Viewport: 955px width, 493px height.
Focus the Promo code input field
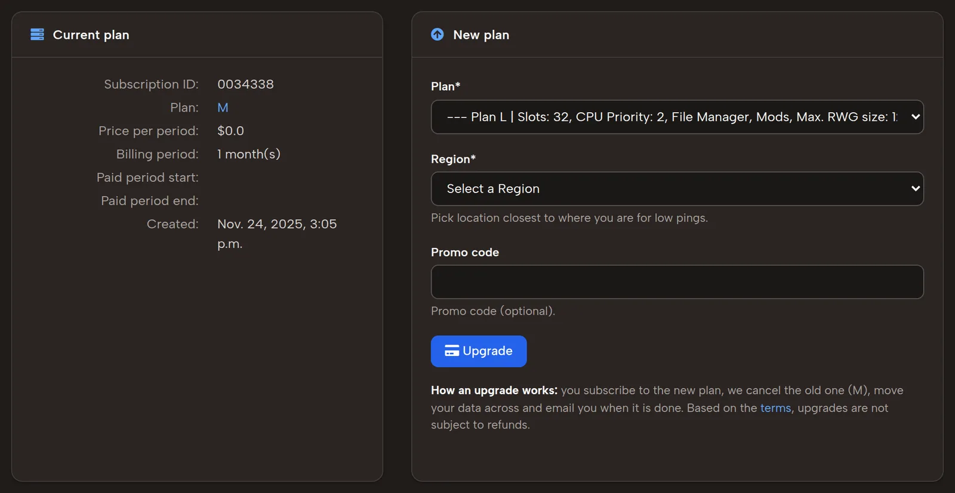point(677,282)
